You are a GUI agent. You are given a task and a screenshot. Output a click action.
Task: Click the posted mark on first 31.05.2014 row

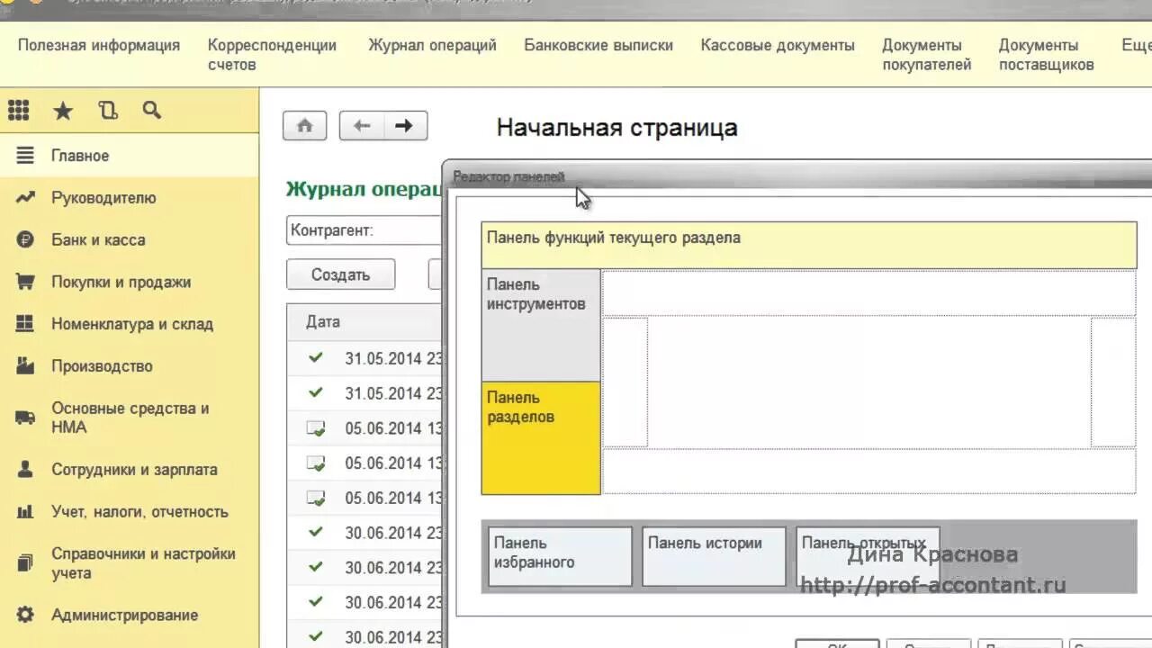click(316, 358)
